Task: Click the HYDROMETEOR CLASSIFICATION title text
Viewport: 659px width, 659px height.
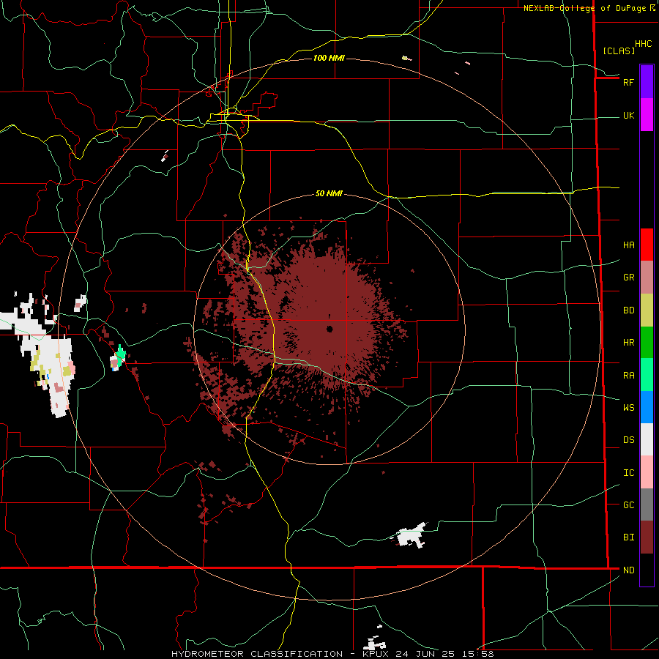Action: point(257,654)
